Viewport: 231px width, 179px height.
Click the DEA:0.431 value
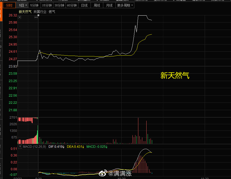click(x=75, y=147)
